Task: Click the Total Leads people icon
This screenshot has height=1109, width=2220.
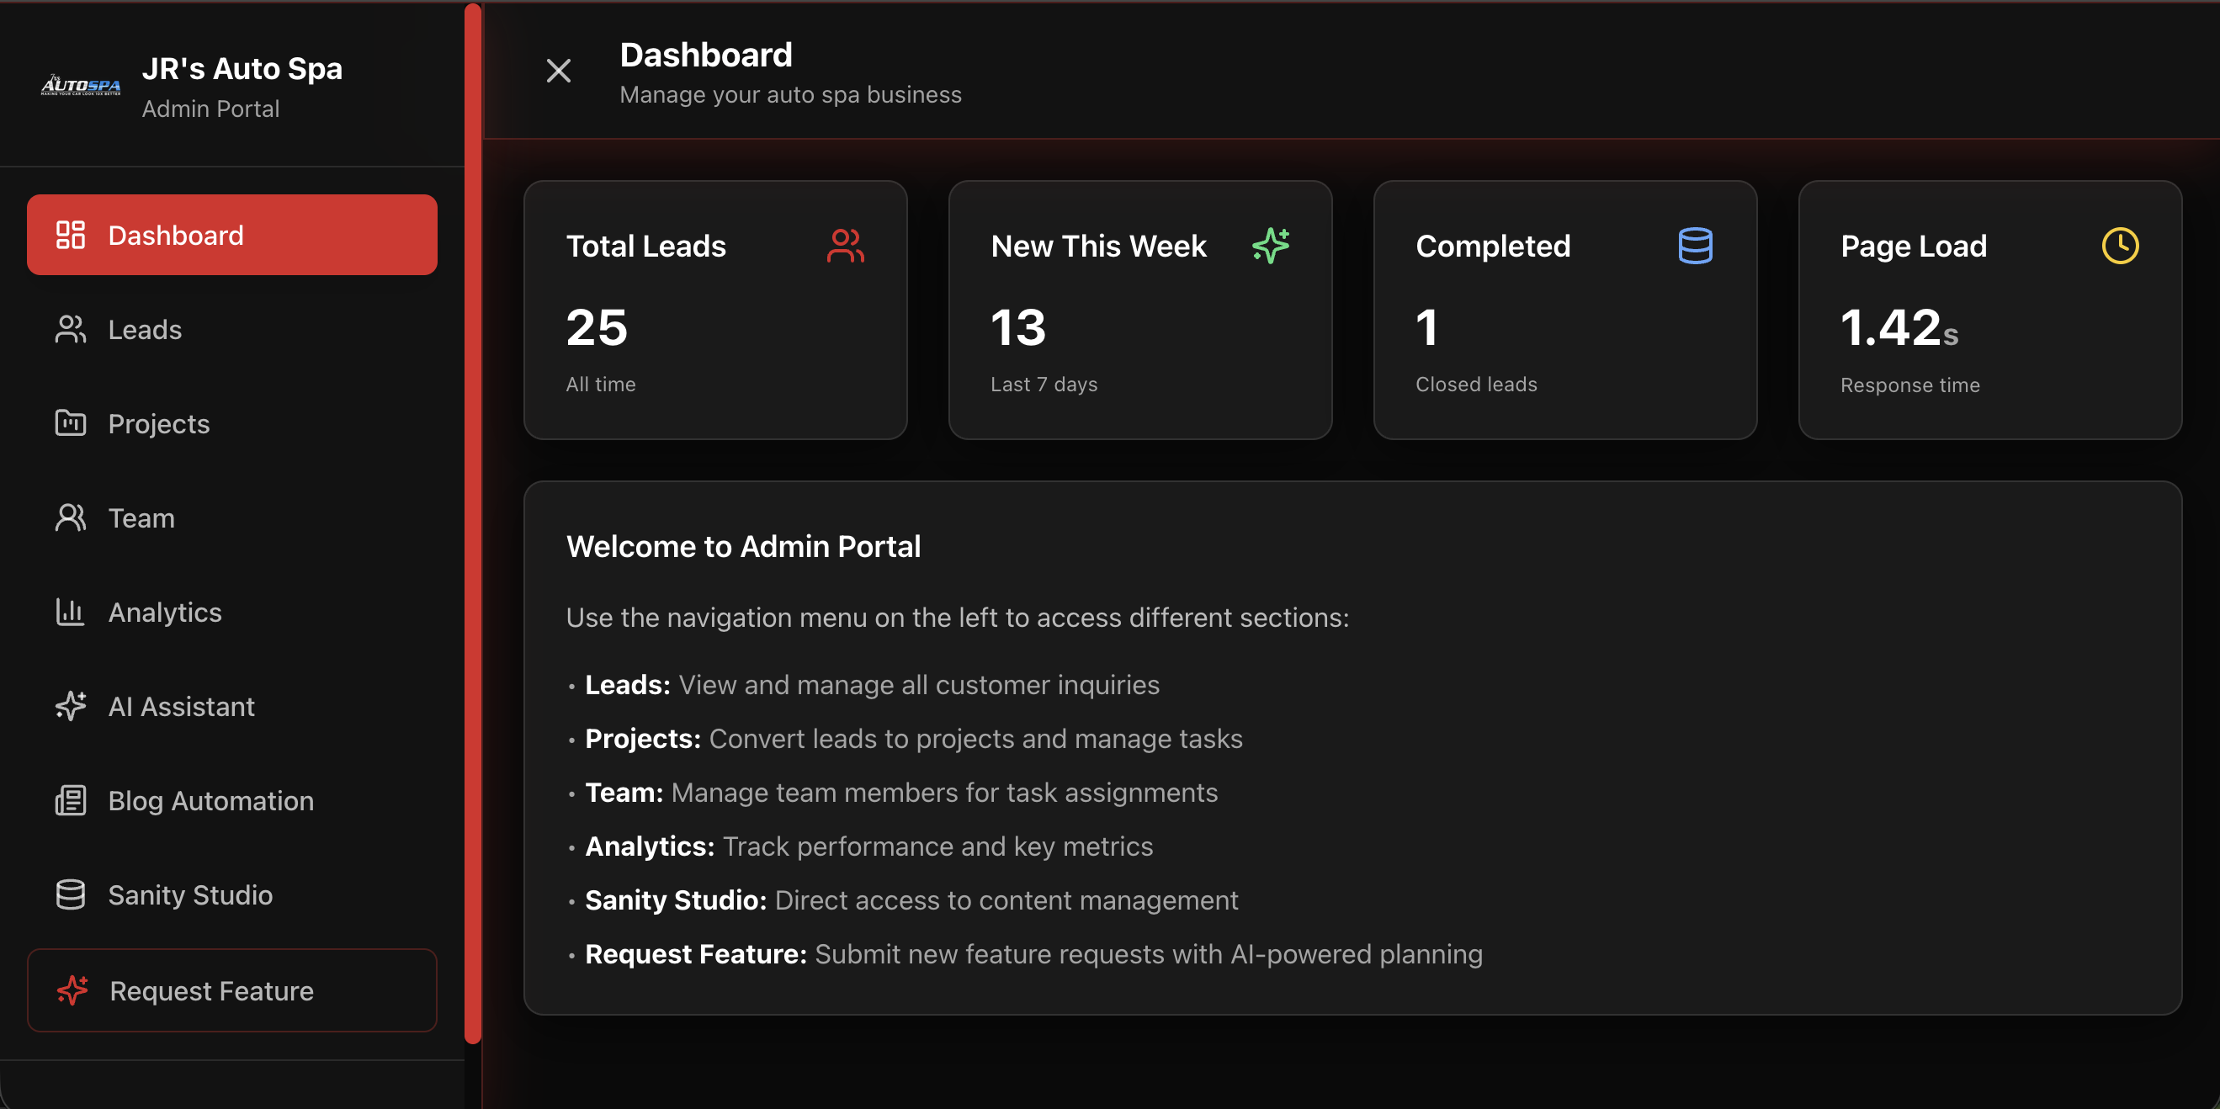Action: pyautogui.click(x=845, y=246)
